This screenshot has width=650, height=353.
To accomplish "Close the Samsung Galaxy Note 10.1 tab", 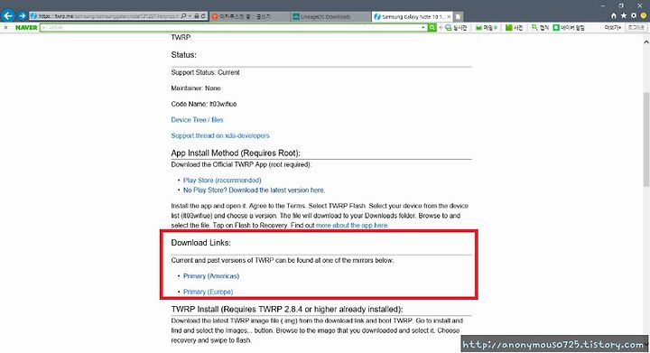I will click(x=449, y=16).
